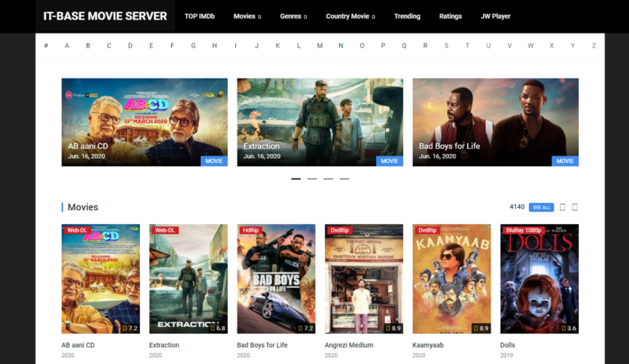
Task: Select the fourth carousel slide indicator
Action: tap(344, 179)
